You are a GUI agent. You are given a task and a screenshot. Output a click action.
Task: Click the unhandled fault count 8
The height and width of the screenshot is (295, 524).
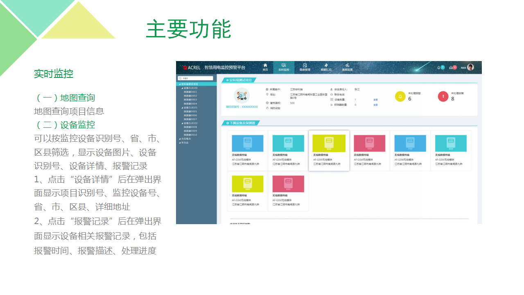tap(453, 99)
